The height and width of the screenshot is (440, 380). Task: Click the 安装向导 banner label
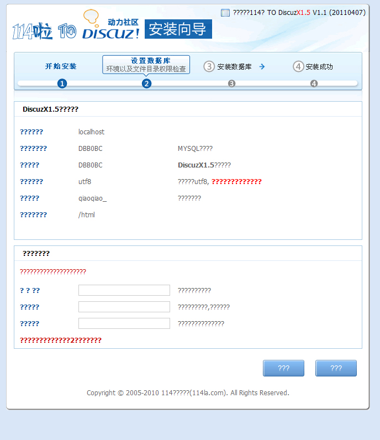(178, 29)
